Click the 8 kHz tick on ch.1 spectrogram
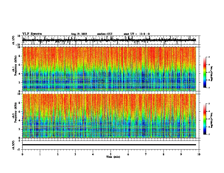This screenshot has height=173, width=224. [20, 56]
